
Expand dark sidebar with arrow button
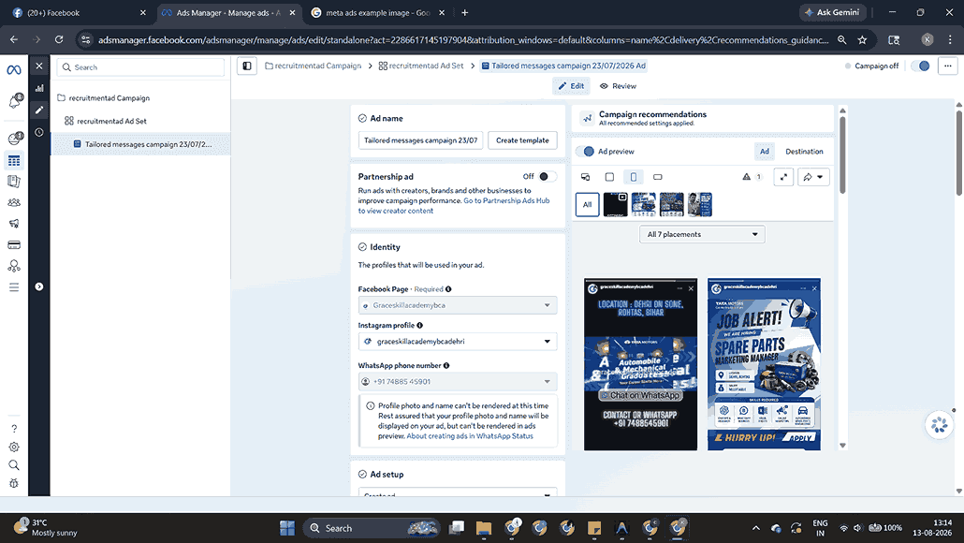click(38, 286)
